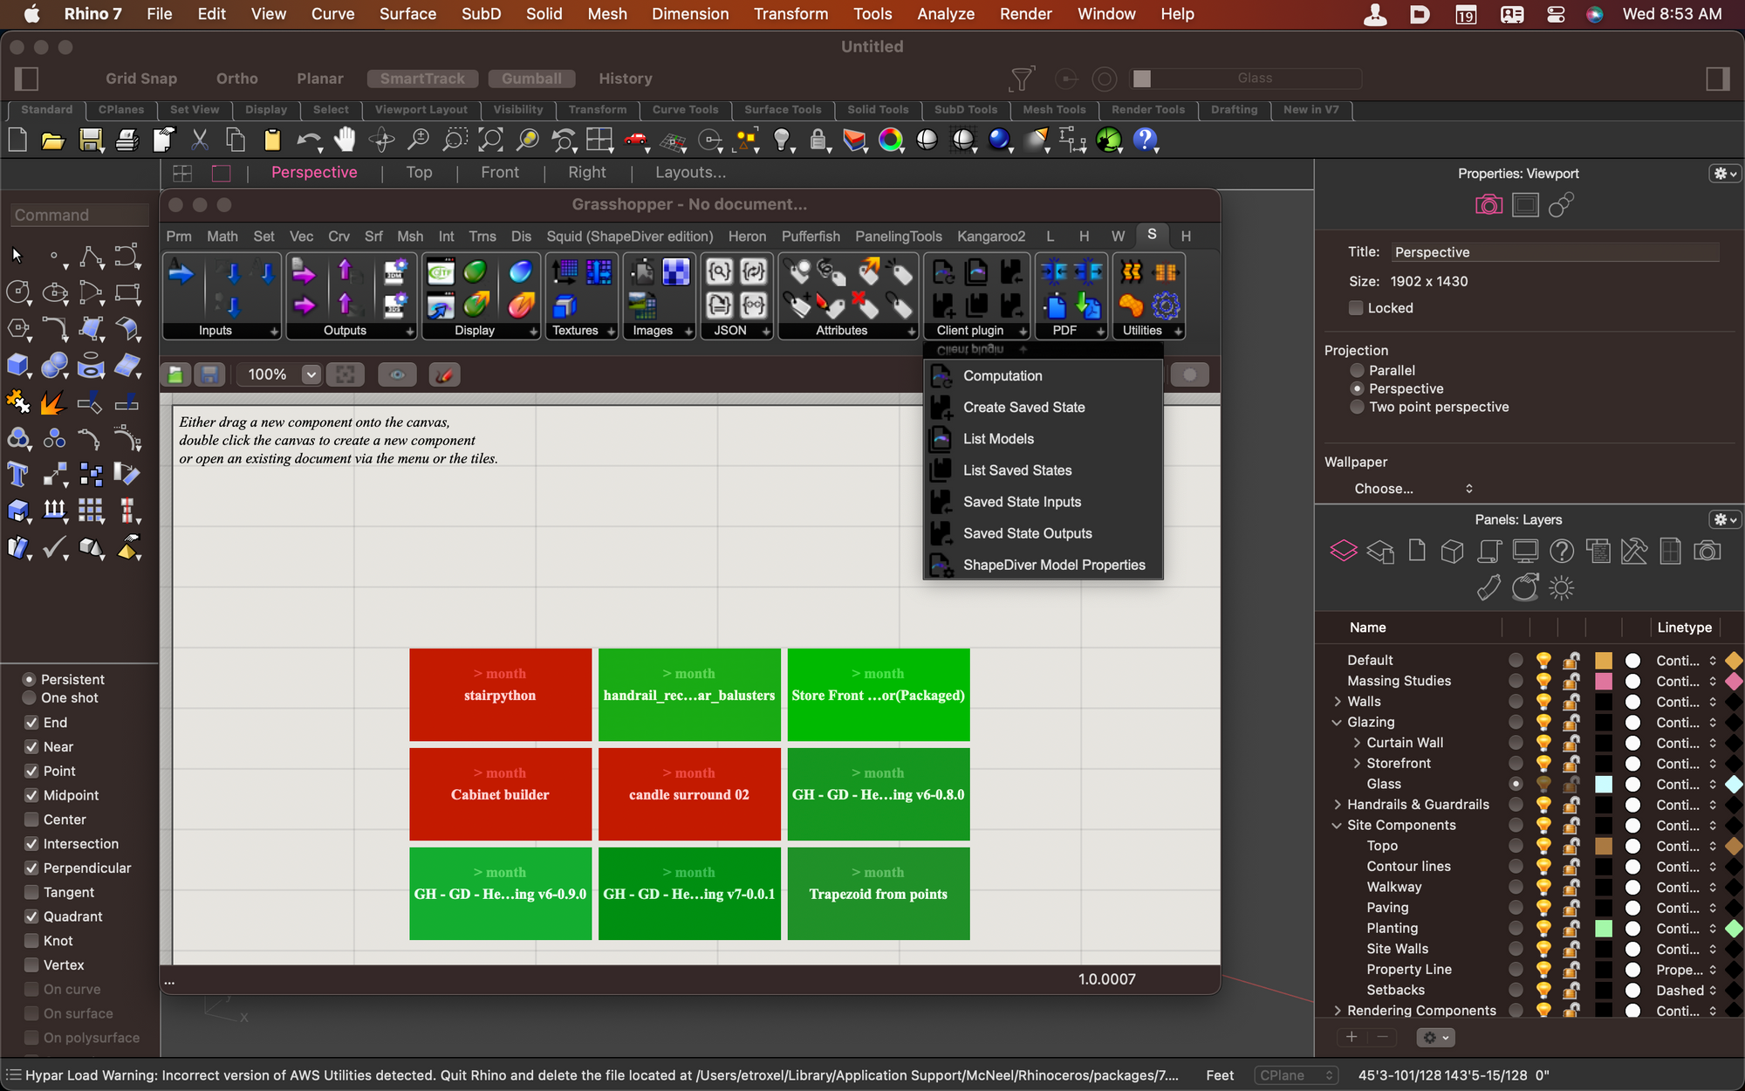Click the Help question icon in Panels row
The width and height of the screenshot is (1745, 1091).
coord(1562,551)
